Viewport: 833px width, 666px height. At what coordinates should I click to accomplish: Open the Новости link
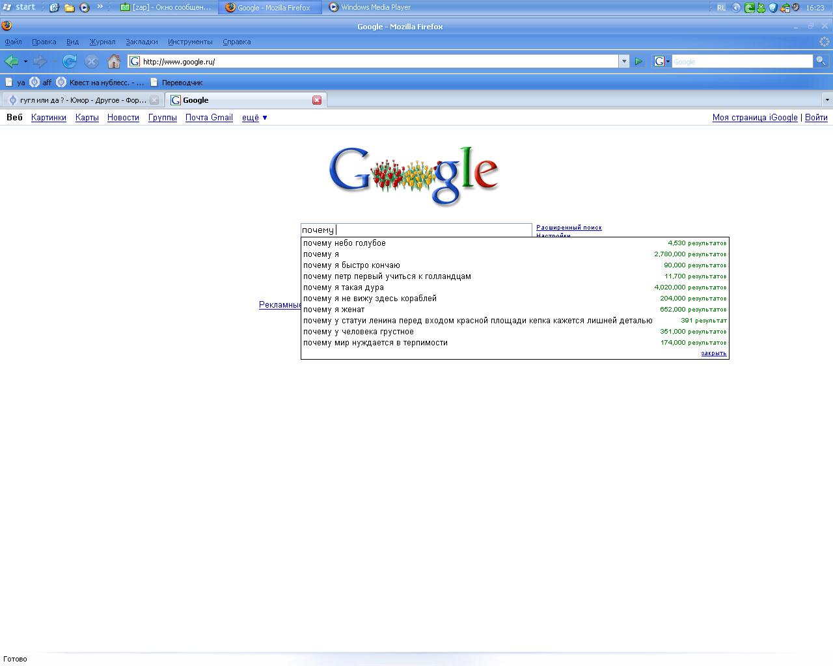click(x=123, y=118)
